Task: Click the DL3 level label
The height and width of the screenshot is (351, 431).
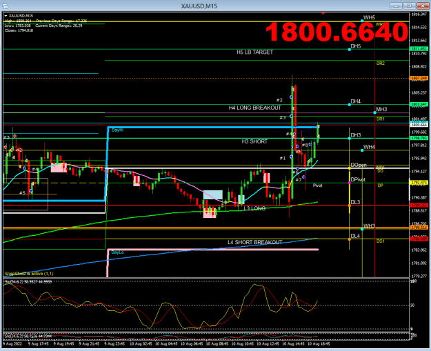Action: [355, 202]
